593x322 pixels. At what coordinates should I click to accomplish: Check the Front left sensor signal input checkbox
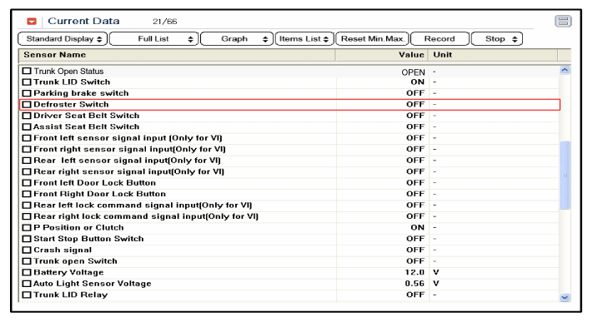27,138
